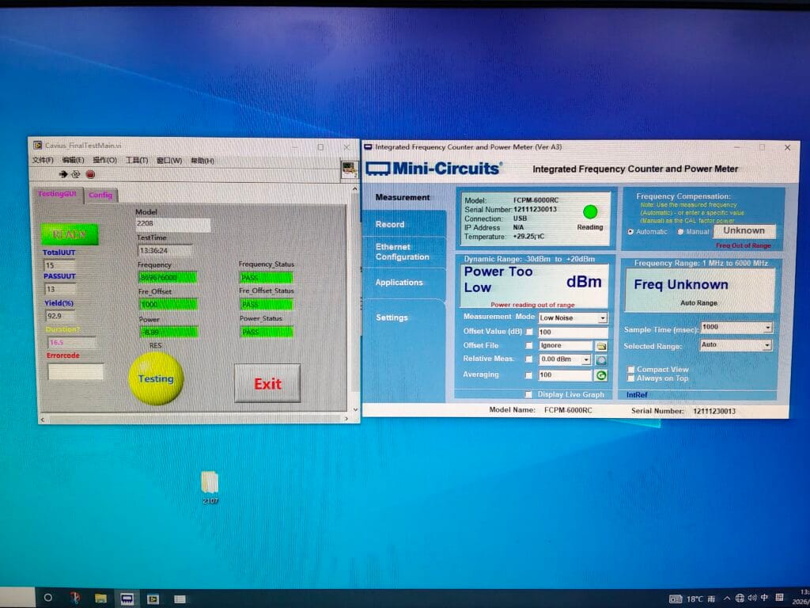810x608 pixels.
Task: Open the Measurement section in Mini-Circuits sidebar
Action: 403,197
